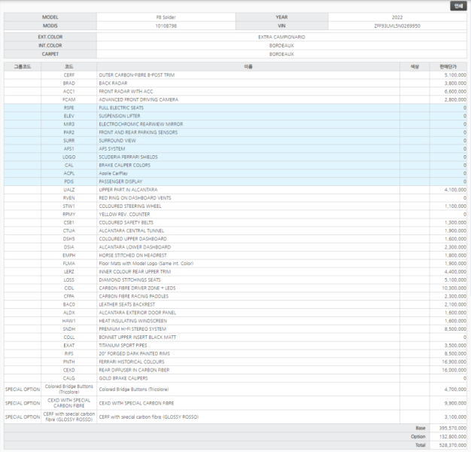Click BORDEAUX in the CARPET row

[281, 54]
